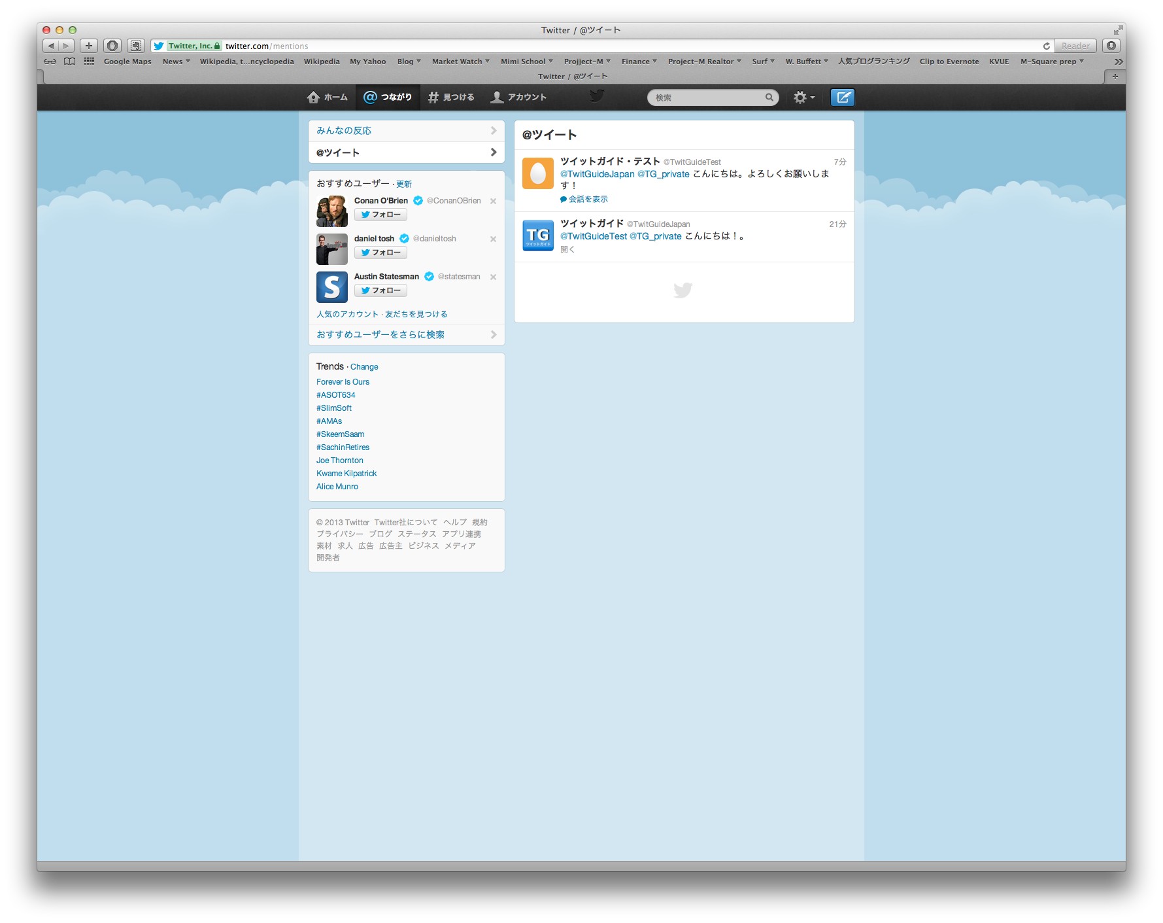
Task: Open the Market Watch bookmarks dropdown
Action: click(461, 61)
